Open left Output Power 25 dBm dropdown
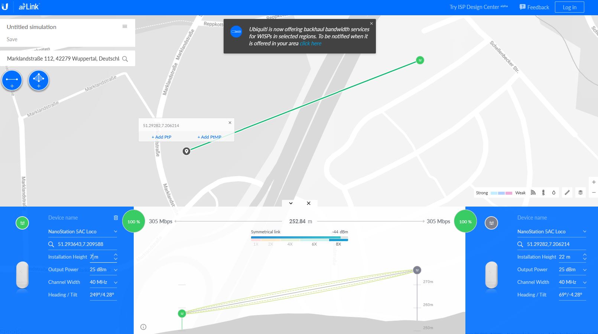 coord(103,269)
